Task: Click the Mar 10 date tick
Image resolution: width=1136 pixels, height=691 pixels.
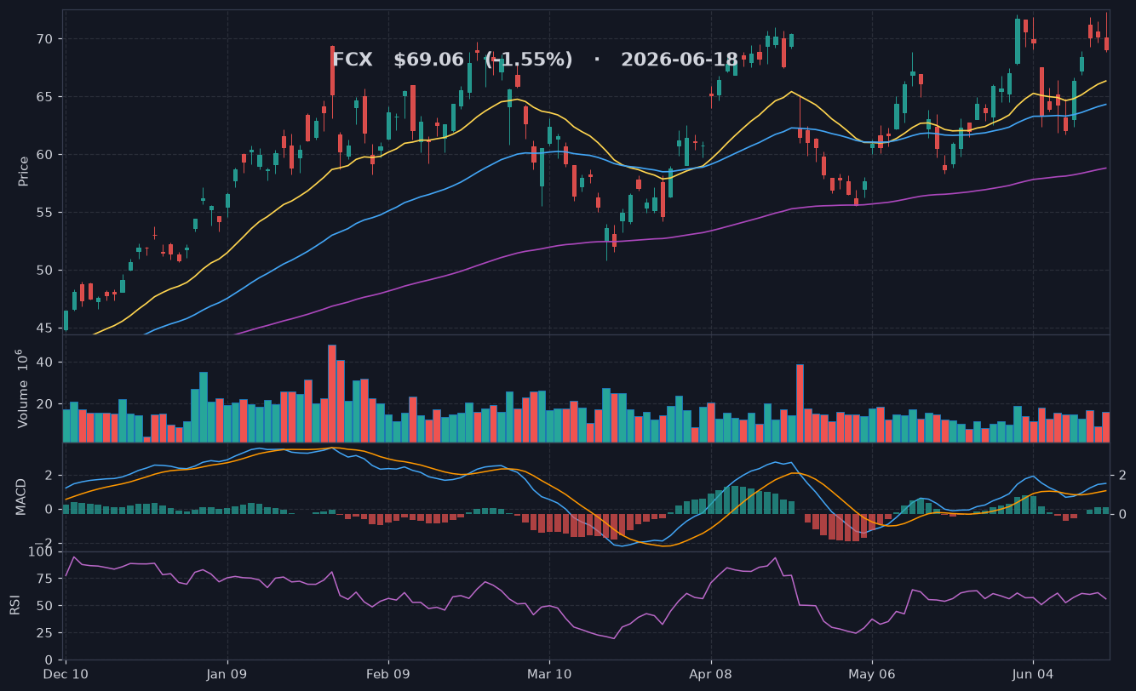Action: click(549, 673)
